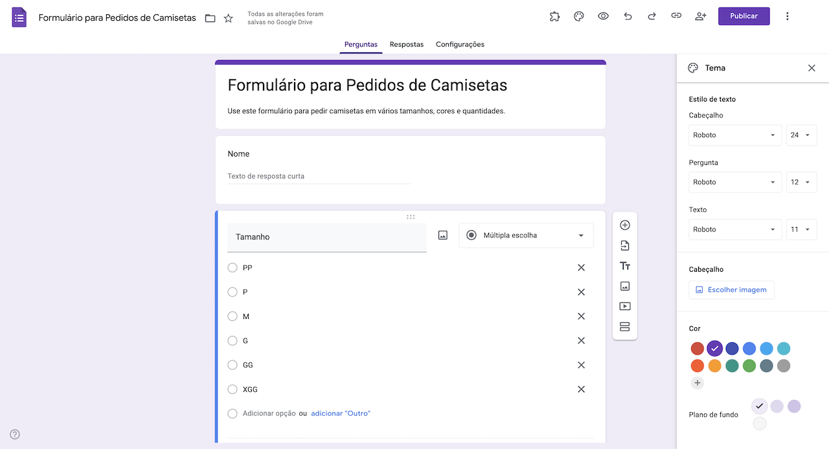Add a video using the sidebar icon
The height and width of the screenshot is (449, 829).
coord(624,306)
